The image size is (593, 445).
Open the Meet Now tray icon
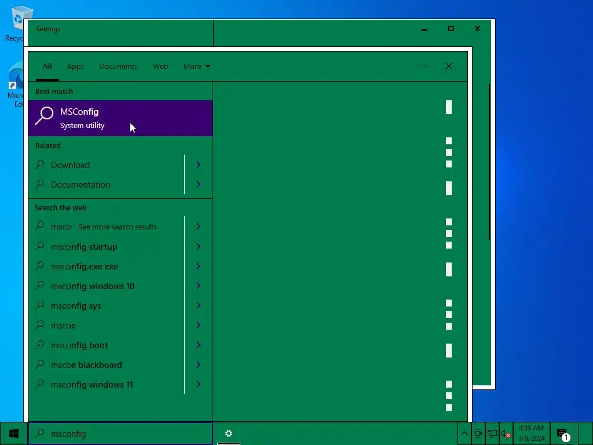[478, 433]
